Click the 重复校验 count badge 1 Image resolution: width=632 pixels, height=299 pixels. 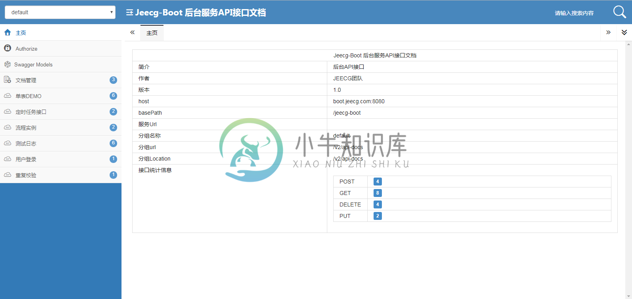pyautogui.click(x=113, y=175)
